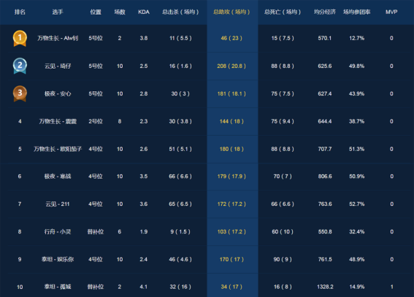Click the 场均参团率 column header

tap(357, 12)
